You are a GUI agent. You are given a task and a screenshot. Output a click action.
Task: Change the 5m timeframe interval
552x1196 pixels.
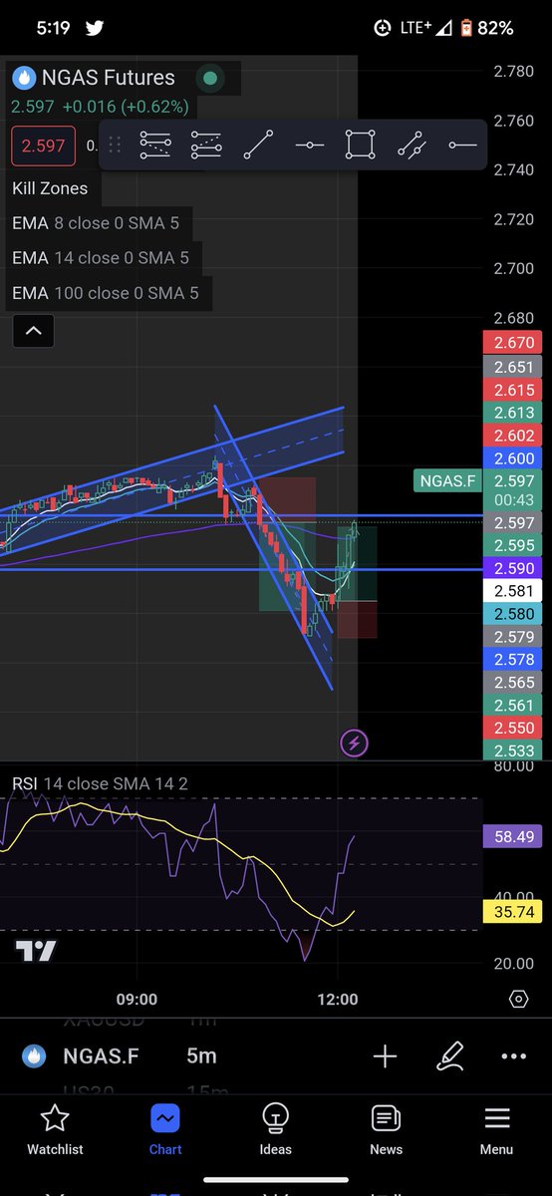[x=201, y=1056]
